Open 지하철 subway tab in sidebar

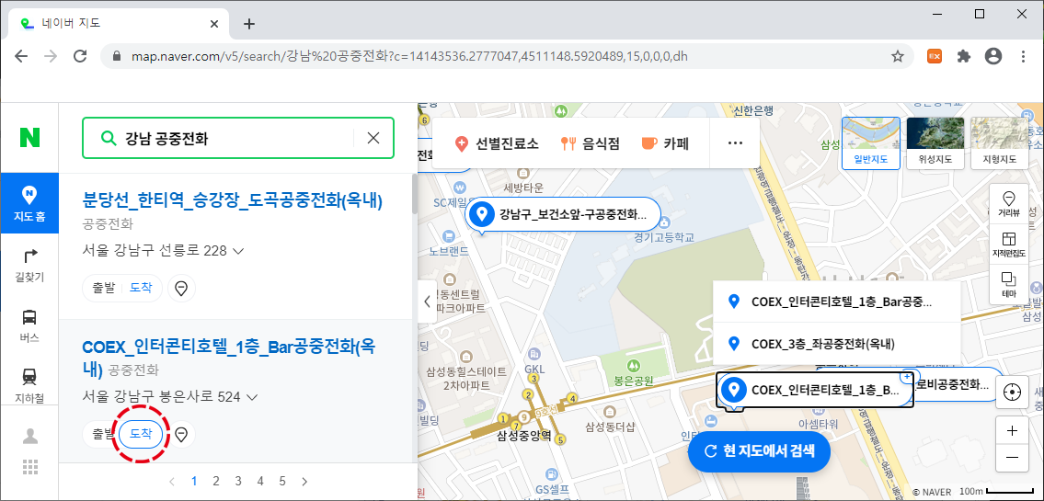29,386
